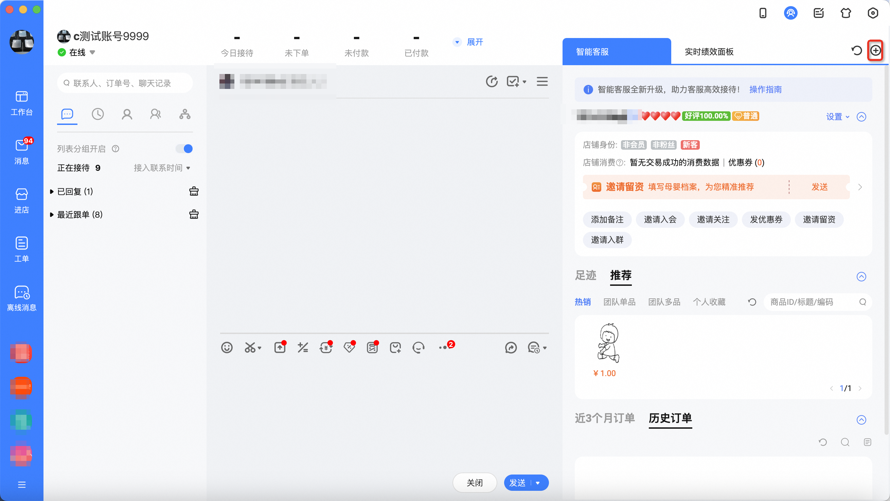Click the mobile phone icon in top bar
890x501 pixels.
763,13
